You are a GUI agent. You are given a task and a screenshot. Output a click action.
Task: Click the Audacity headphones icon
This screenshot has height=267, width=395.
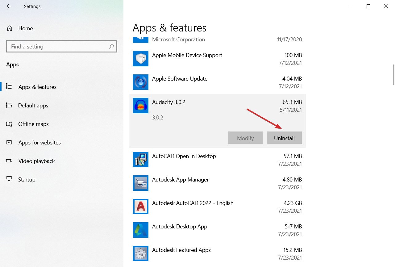[141, 106]
